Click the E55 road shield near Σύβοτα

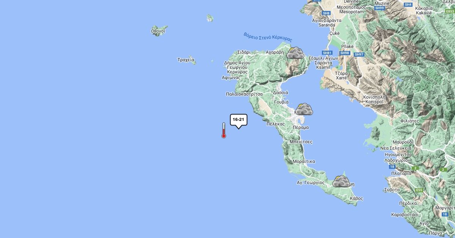pyautogui.click(x=419, y=190)
